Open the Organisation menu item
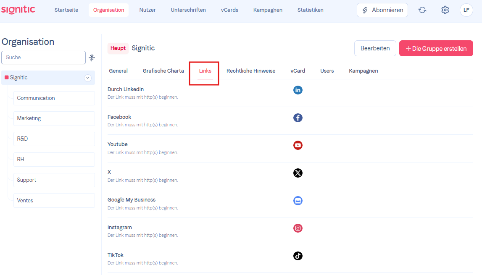482x275 pixels. [108, 10]
